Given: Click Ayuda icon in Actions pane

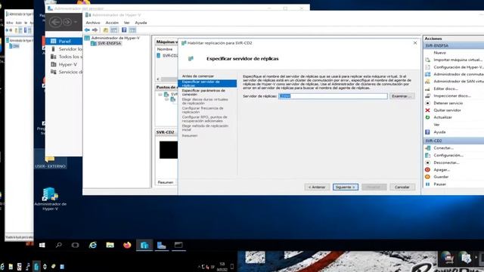Looking at the screenshot, I should (x=427, y=132).
